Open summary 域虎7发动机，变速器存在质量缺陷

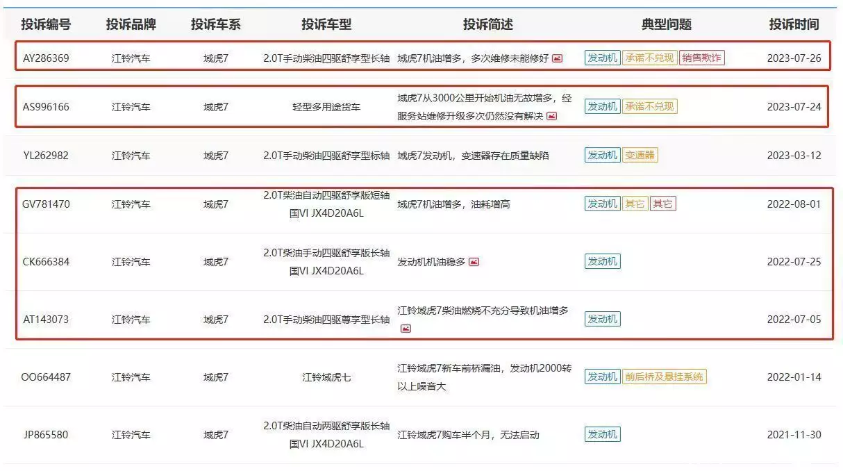click(x=473, y=156)
